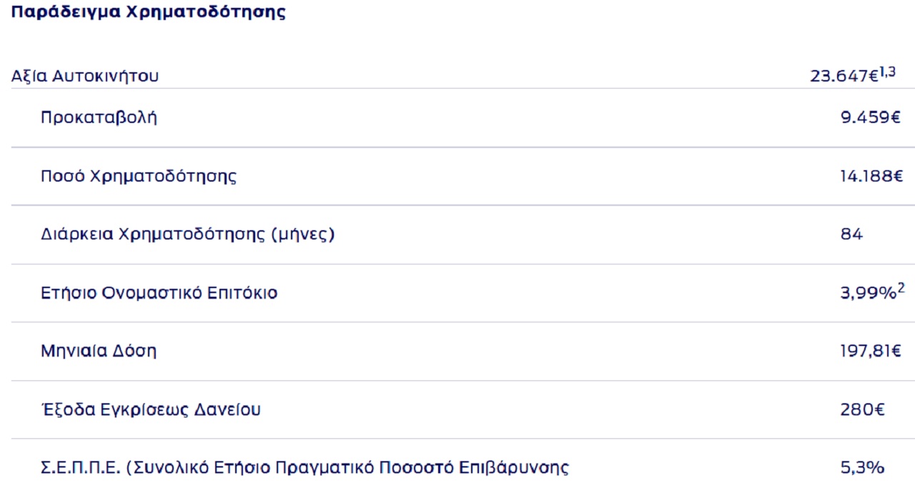Click the 9.459€ down payment amount

click(871, 118)
